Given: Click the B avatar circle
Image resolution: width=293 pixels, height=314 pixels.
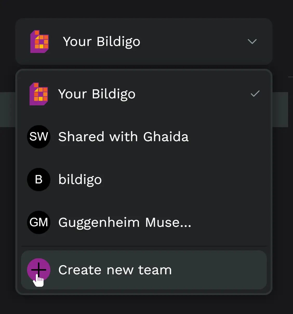Looking at the screenshot, I should 39,180.
